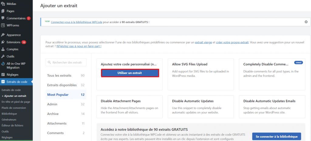Open the Générateurs submenu item
311x141 pixels.
[x=9, y=119]
